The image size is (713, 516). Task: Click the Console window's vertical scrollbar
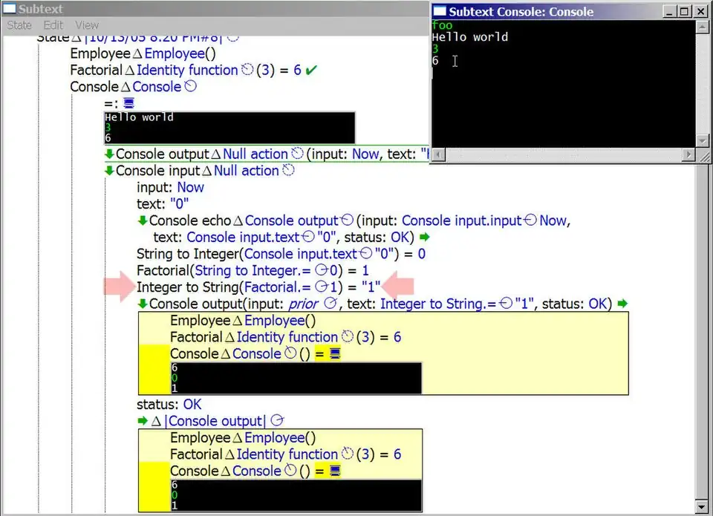tap(701, 82)
